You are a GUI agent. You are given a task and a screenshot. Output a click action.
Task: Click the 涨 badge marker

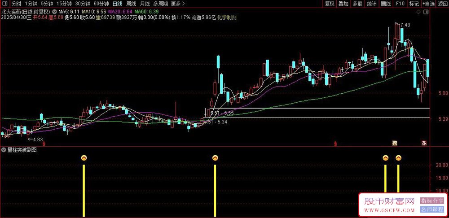point(424,144)
